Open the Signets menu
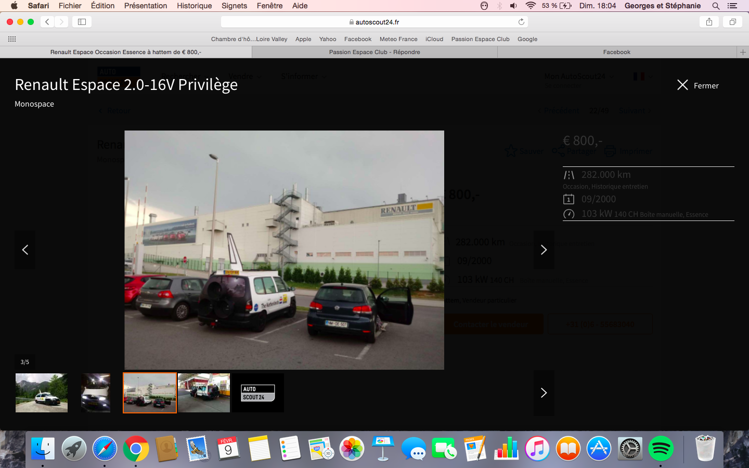This screenshot has height=468, width=749. [x=234, y=6]
